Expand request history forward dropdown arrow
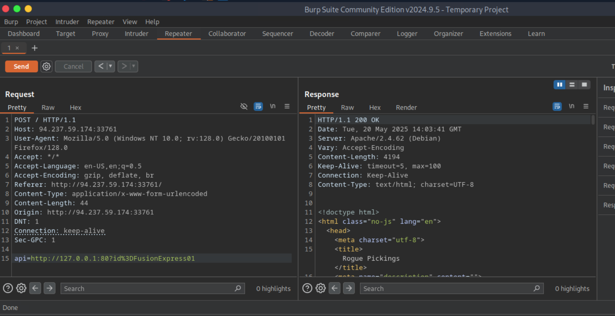Image resolution: width=615 pixels, height=316 pixels. coord(134,66)
